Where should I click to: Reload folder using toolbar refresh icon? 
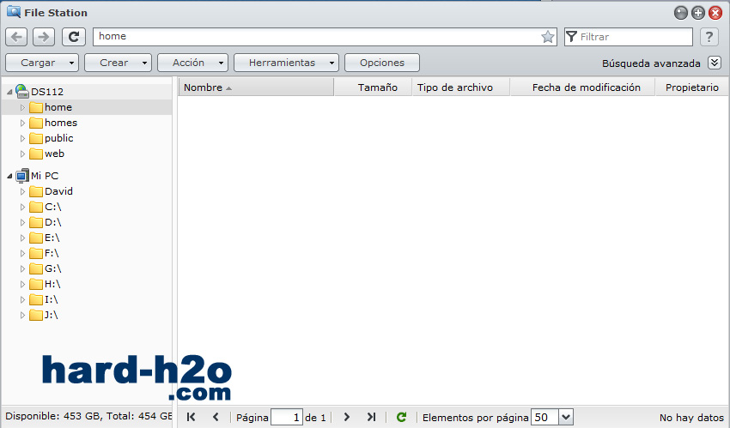(x=74, y=37)
